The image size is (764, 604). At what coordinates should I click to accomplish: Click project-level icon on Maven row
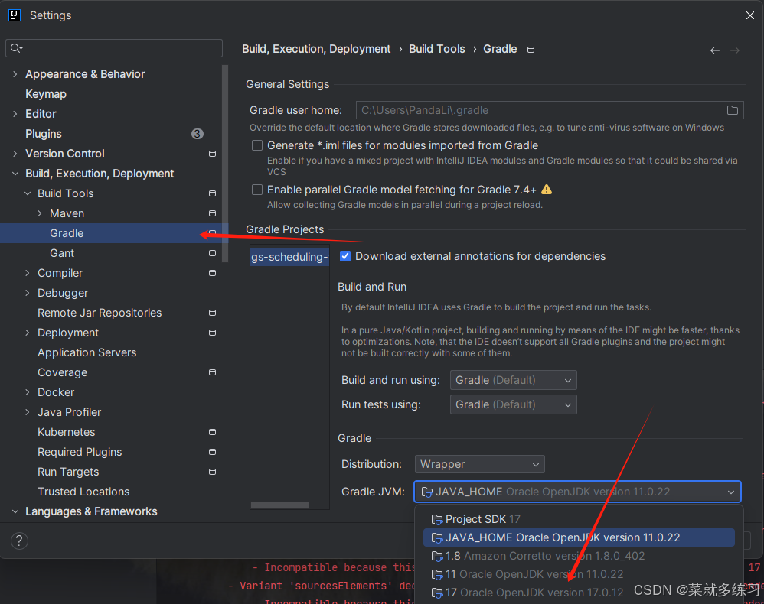click(213, 213)
